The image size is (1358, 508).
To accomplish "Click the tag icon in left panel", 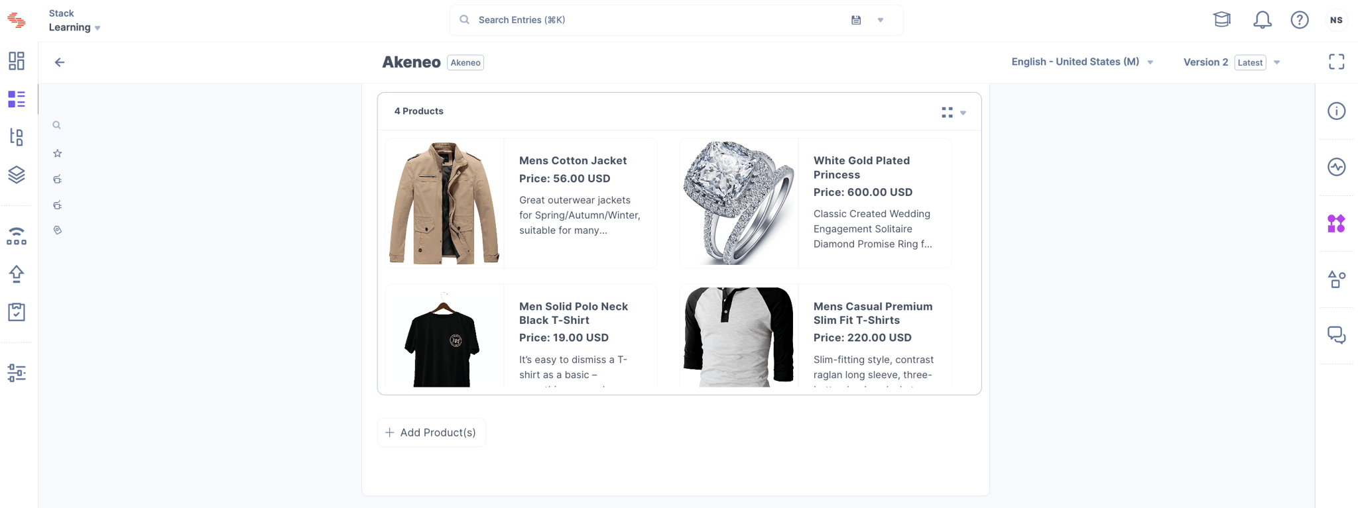I will (x=58, y=230).
